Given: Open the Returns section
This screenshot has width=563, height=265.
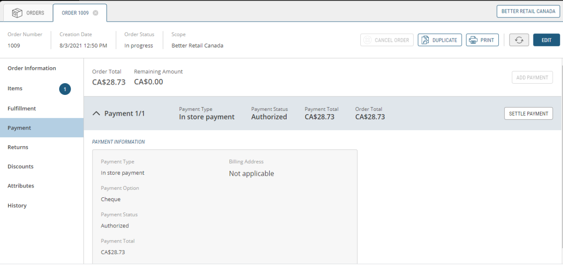Looking at the screenshot, I should click(18, 147).
